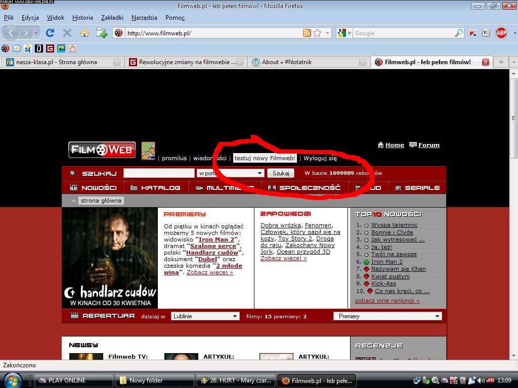Screen dimensions: 518x388
Task: Open a new tab with the plus button
Action: point(501,62)
